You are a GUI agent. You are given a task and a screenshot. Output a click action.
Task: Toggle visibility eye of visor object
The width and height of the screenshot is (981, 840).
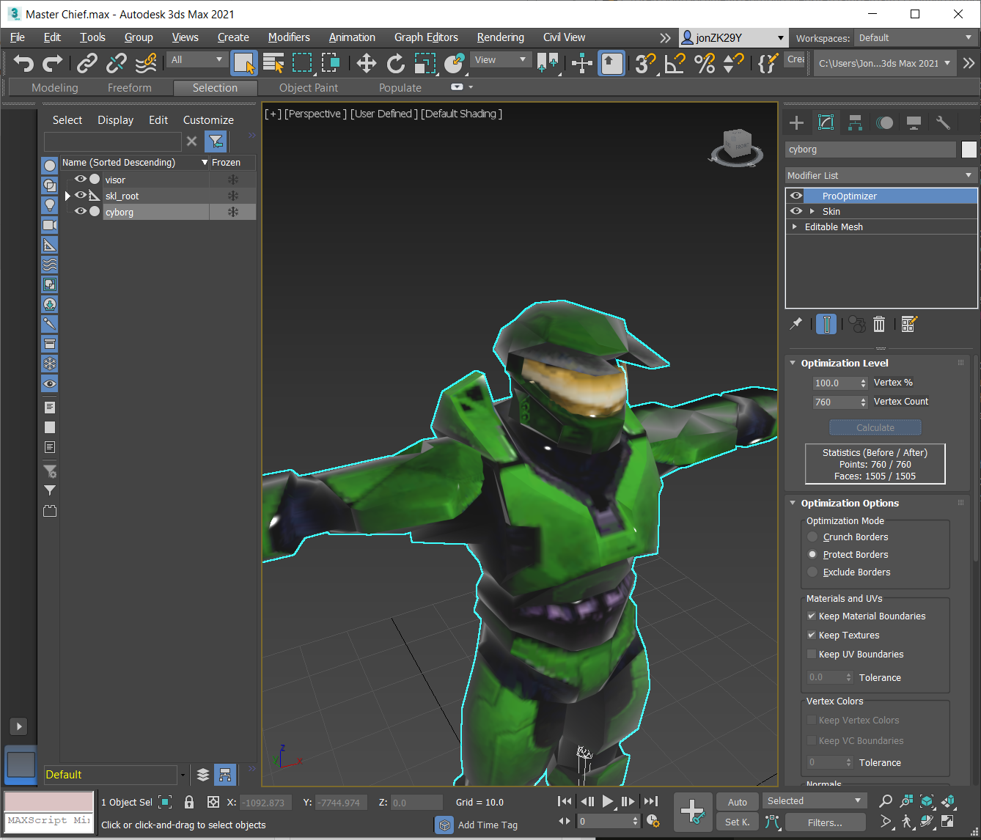81,179
